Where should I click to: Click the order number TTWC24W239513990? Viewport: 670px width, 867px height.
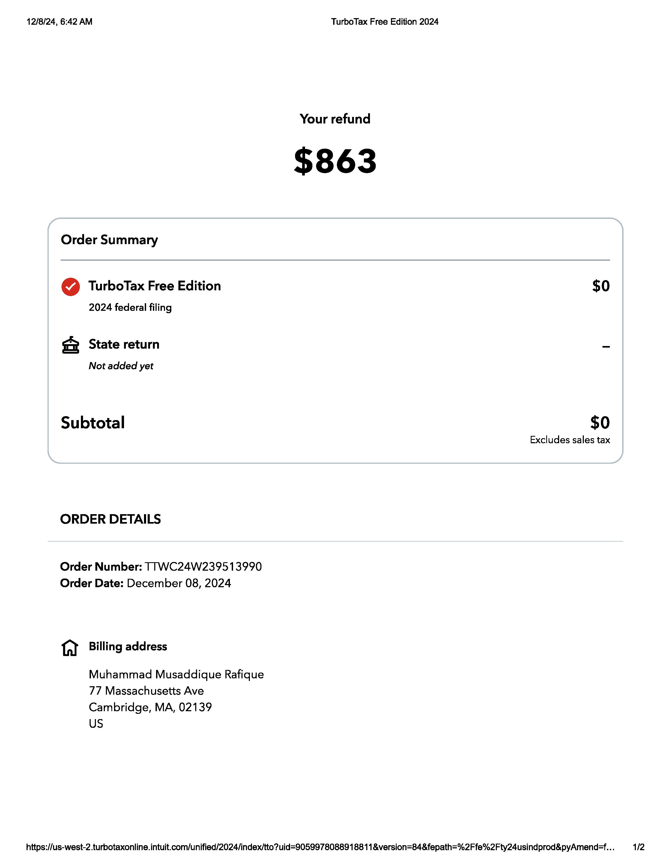[x=203, y=566]
